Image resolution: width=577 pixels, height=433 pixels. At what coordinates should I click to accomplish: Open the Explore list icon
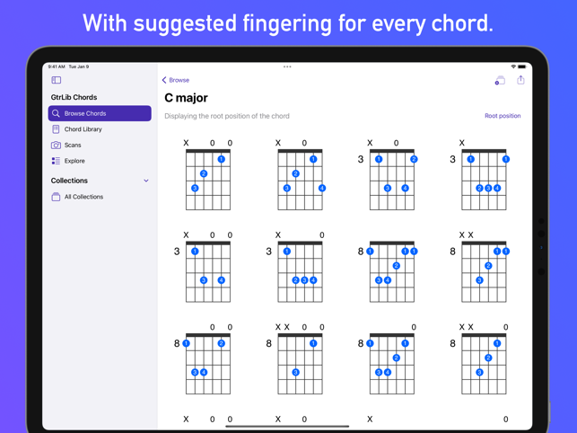pyautogui.click(x=56, y=161)
